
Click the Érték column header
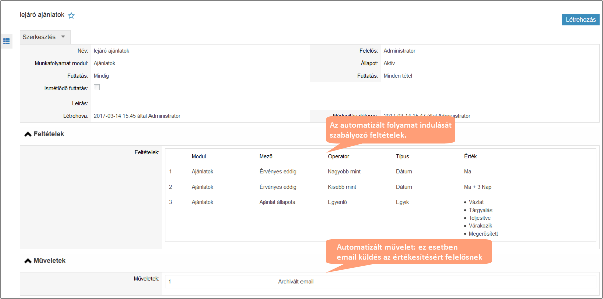(470, 156)
